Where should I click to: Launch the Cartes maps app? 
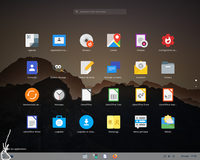tap(113, 40)
